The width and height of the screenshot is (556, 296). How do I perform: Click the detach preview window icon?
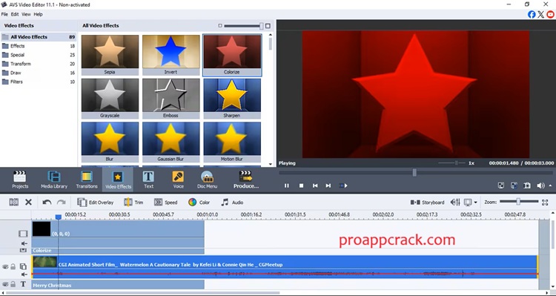pyautogui.click(x=514, y=185)
